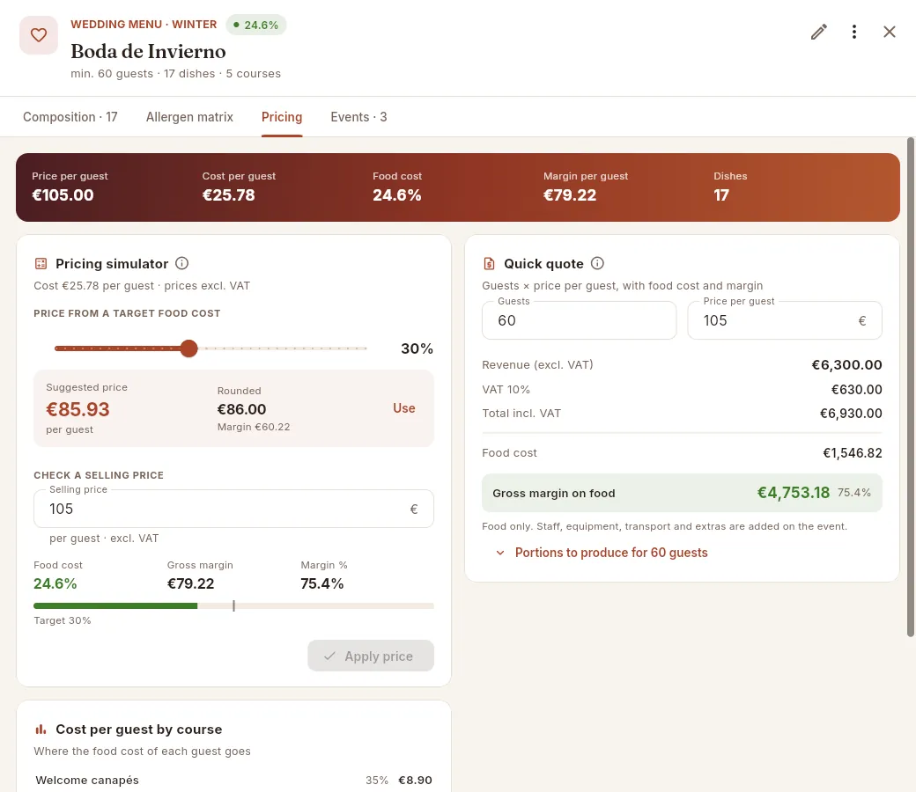Click the WEDDING MENU · WINTER label
Viewport: 916px width, 792px height.
(x=144, y=25)
